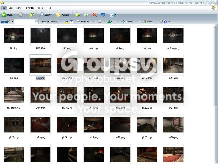
Task: Open the MSN search box history dropdown
Action: point(37,22)
